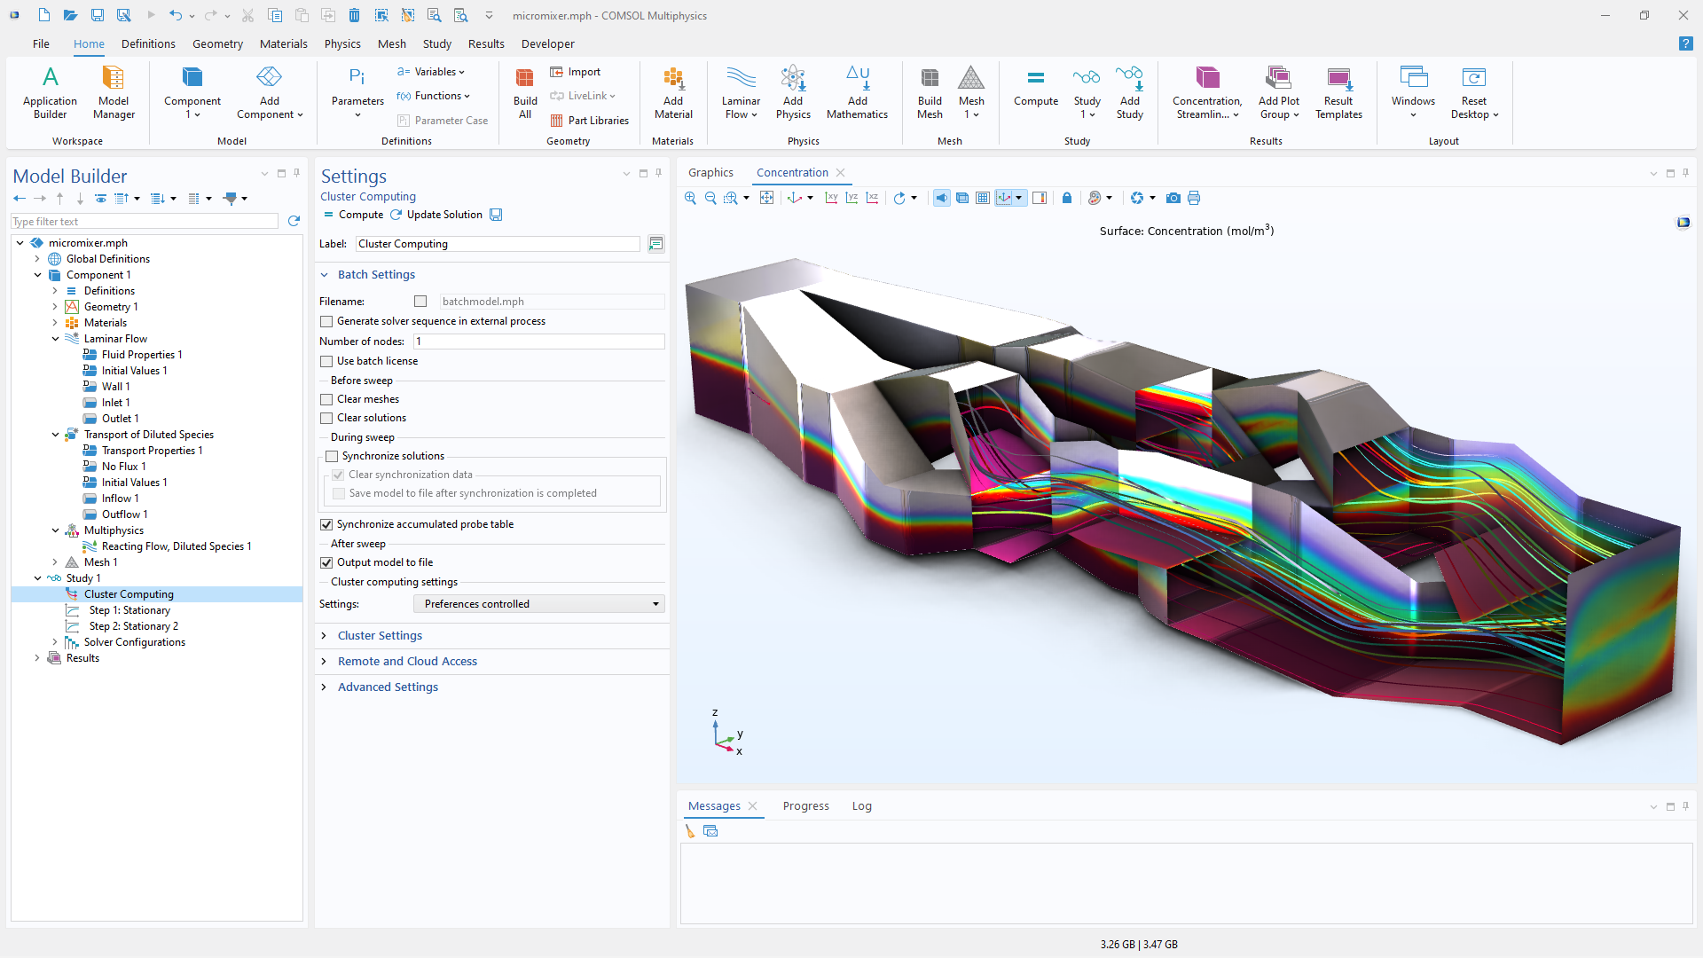Expand Global Definitions tree node
Viewport: 1703px width, 958px height.
click(x=37, y=259)
